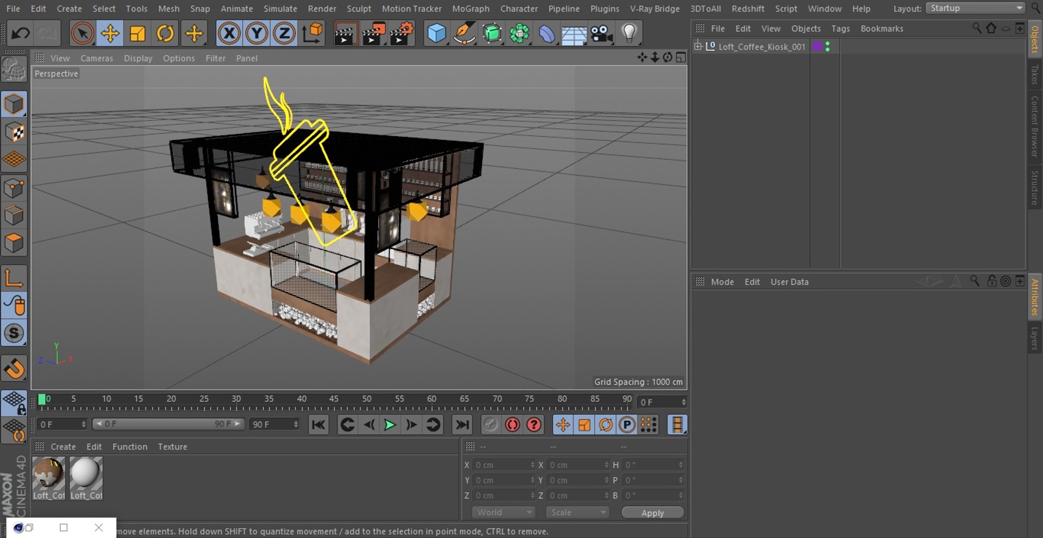Open the Bend deformer icon
The image size is (1043, 538).
click(546, 34)
